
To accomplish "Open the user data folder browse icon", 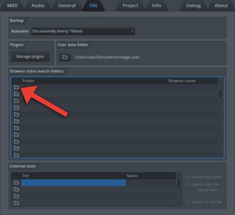I will 65,57.
